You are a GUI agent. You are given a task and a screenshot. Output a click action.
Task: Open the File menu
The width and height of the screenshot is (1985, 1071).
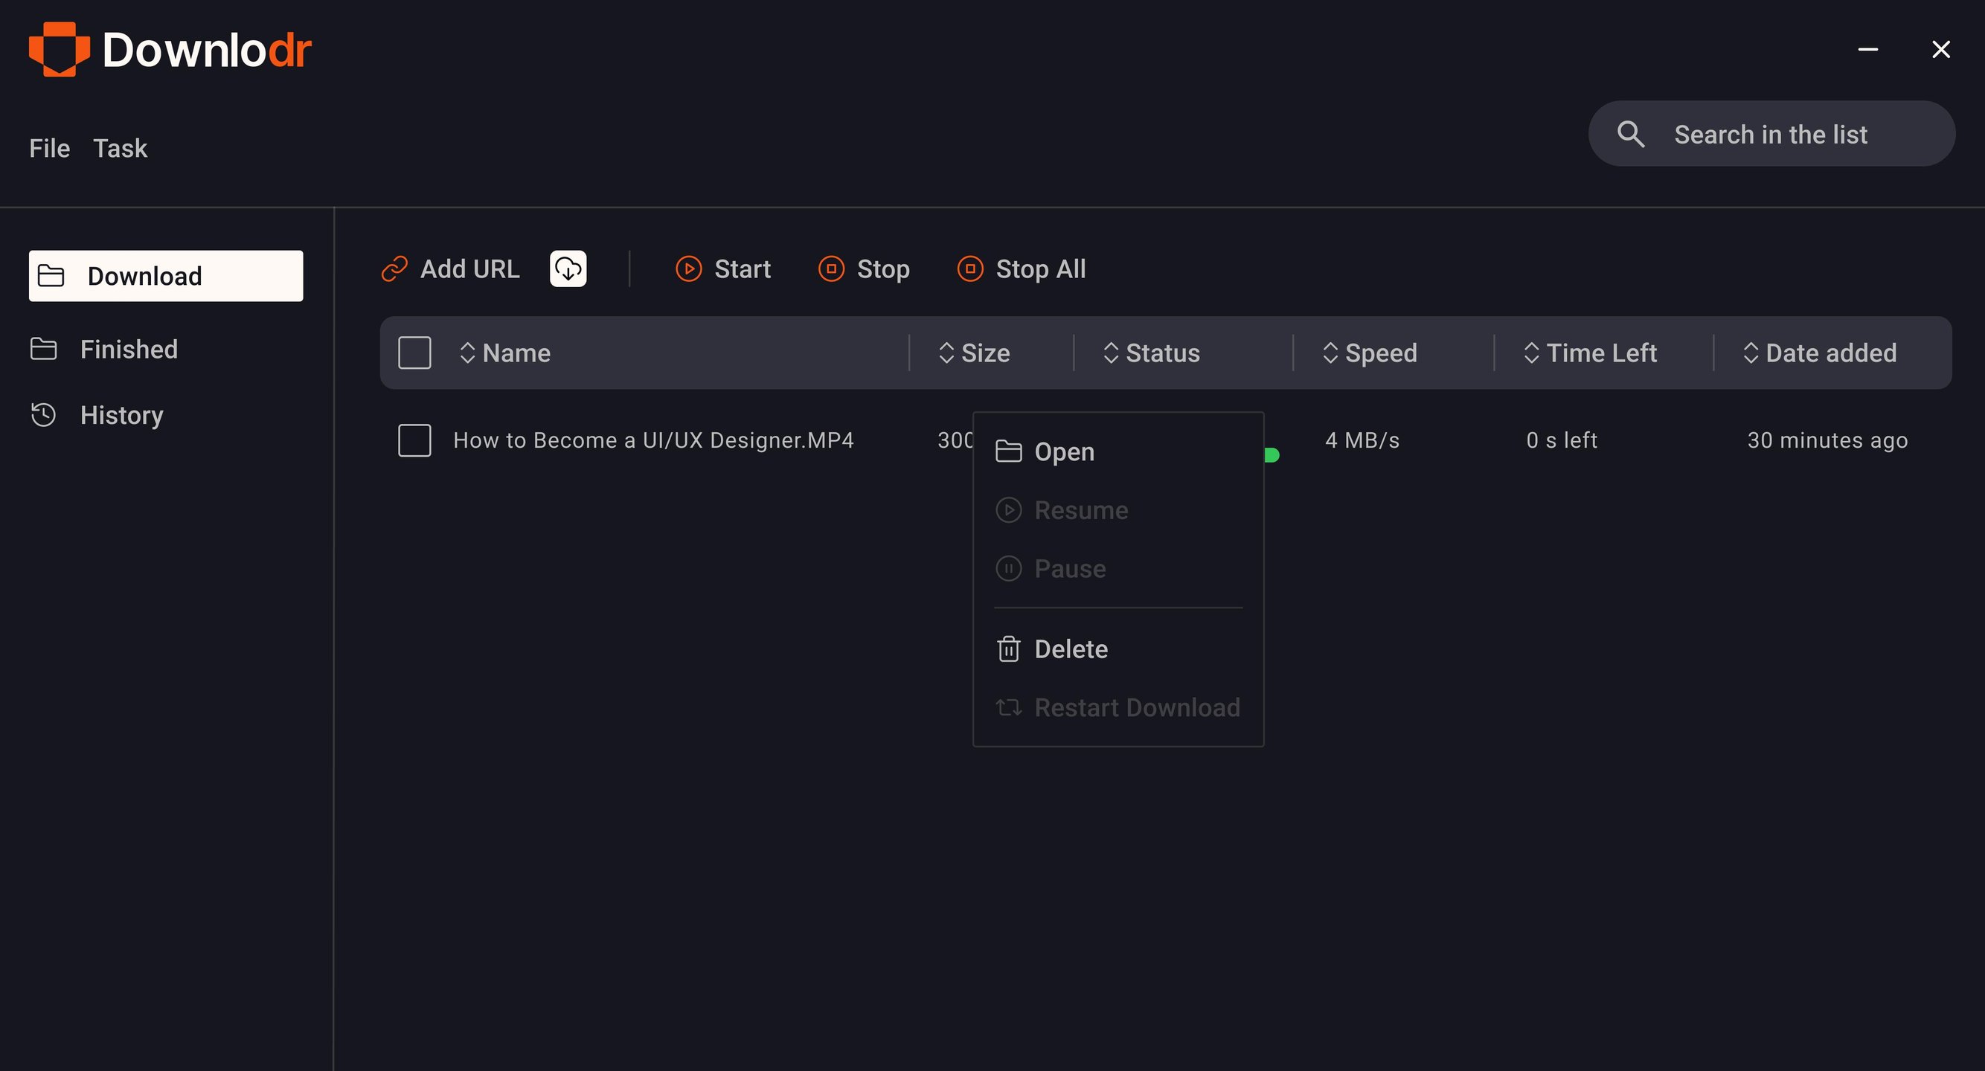49,148
